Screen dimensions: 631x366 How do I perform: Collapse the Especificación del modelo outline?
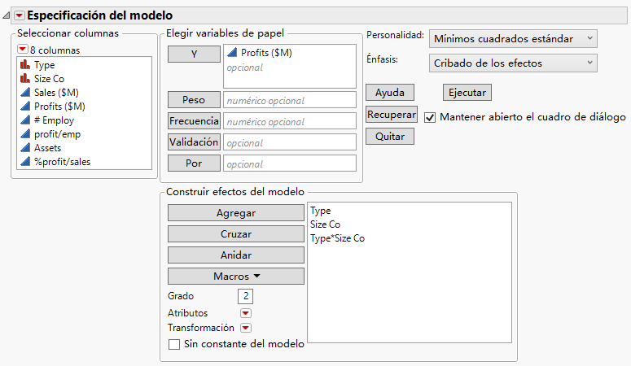click(x=7, y=15)
